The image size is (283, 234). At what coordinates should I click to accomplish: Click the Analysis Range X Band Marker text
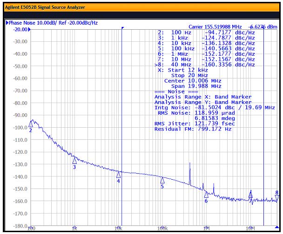pos(202,97)
